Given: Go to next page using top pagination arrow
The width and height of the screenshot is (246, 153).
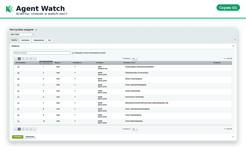Looking at the screenshot, I should pyautogui.click(x=35, y=58).
